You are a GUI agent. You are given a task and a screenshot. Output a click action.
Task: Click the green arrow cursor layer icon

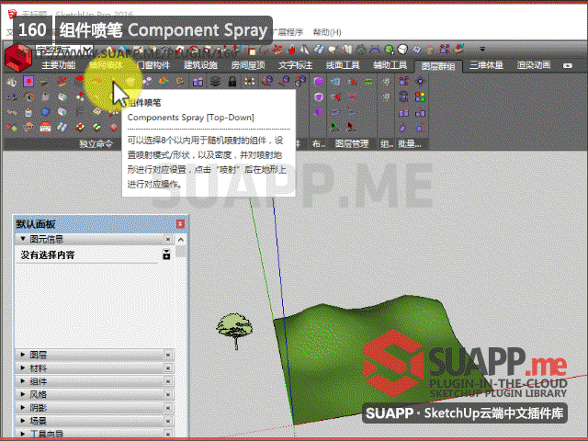[334, 127]
